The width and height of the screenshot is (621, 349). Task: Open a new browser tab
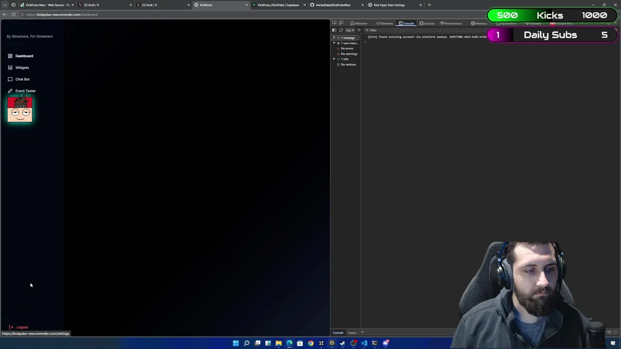point(429,5)
